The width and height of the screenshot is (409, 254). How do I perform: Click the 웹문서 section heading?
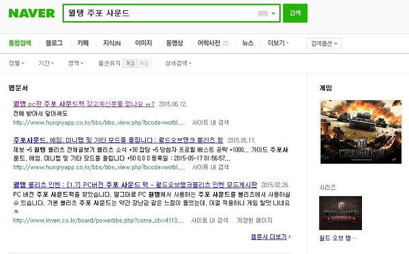18,88
